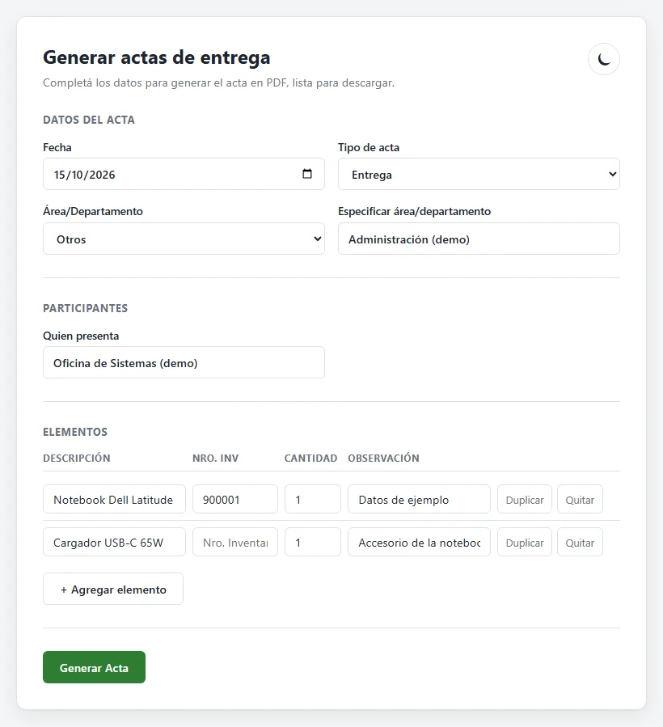Edit observation Datos de ejemplo

point(419,499)
